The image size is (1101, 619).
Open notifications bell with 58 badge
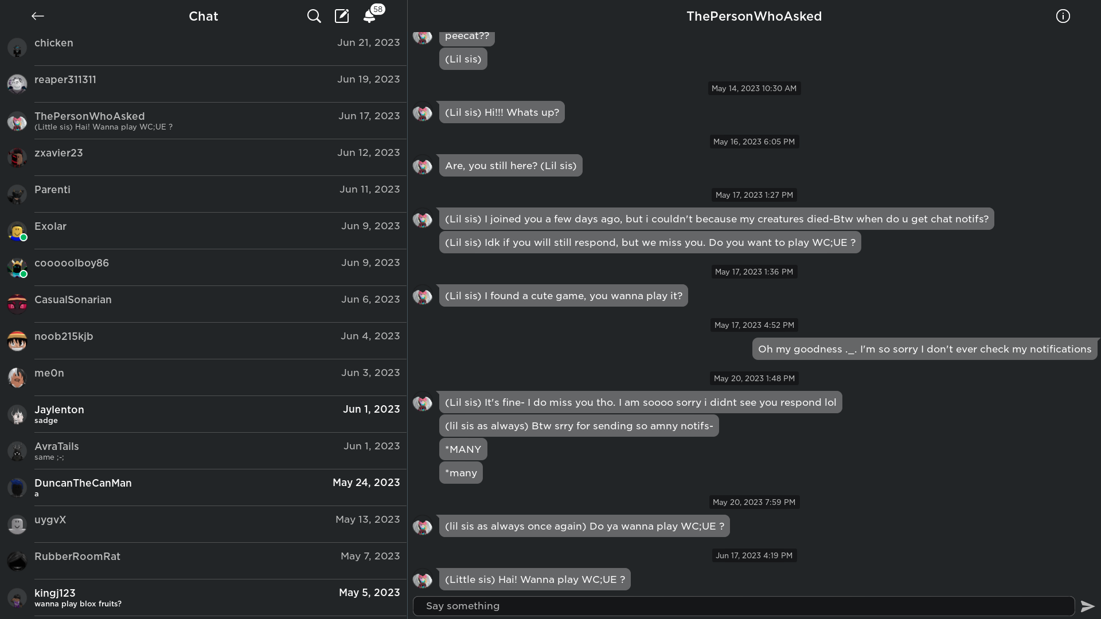pos(370,16)
